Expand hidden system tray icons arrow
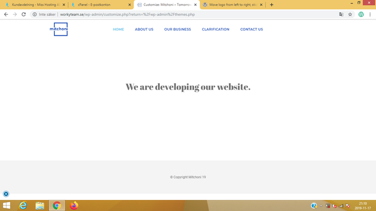The width and height of the screenshot is (376, 211). point(321,206)
